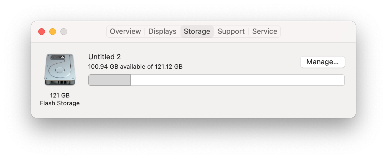Click the gray used portion of storage bar
Viewport: 387px width, 159px height.
coord(110,80)
